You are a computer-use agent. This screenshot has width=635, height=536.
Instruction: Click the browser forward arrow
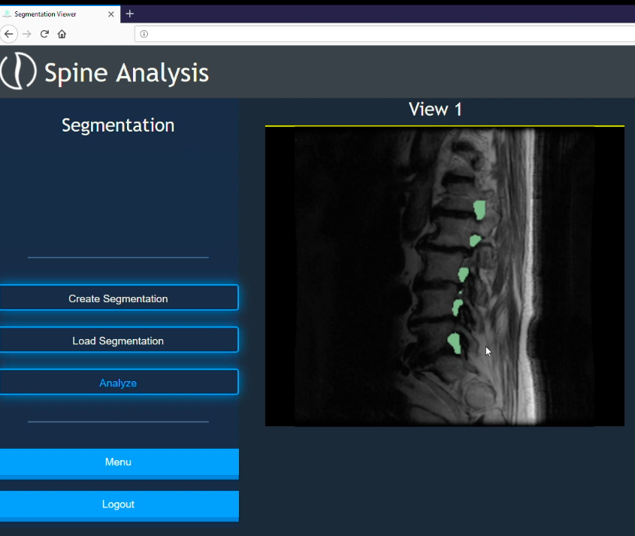27,34
